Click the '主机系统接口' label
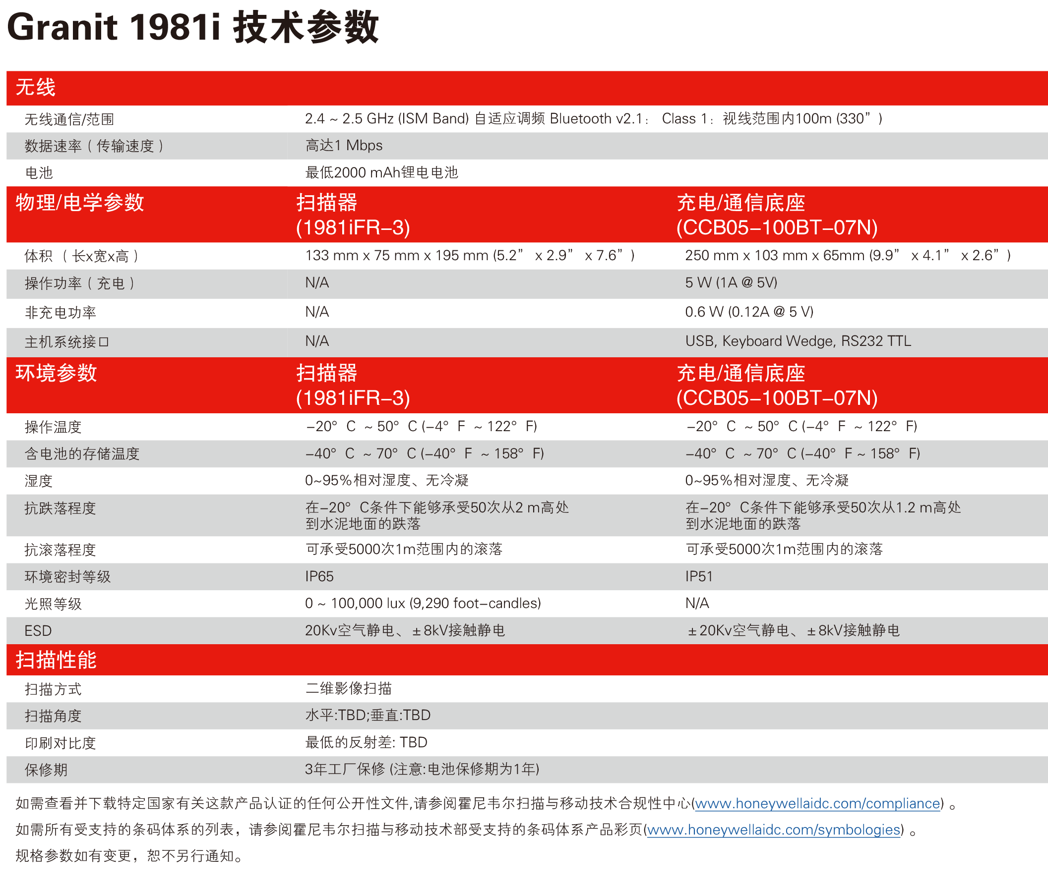1048x889 pixels. coord(67,342)
